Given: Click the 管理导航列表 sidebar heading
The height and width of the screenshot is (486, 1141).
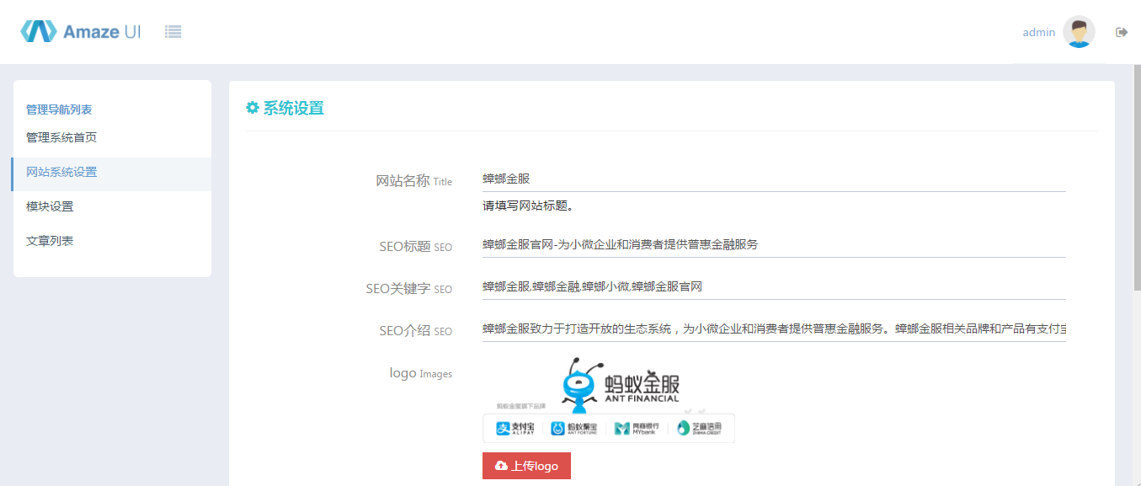Looking at the screenshot, I should pos(59,109).
